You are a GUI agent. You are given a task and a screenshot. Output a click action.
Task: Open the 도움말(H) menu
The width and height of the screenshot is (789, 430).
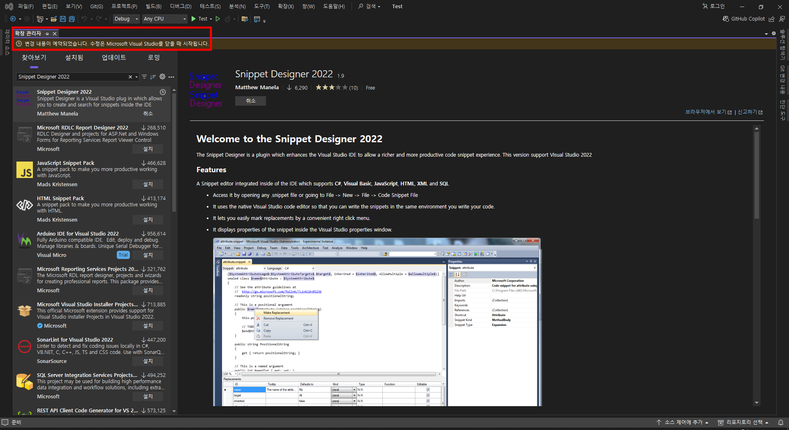pyautogui.click(x=334, y=7)
